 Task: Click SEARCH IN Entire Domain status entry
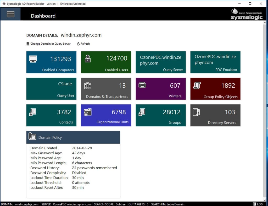[x=168, y=204]
